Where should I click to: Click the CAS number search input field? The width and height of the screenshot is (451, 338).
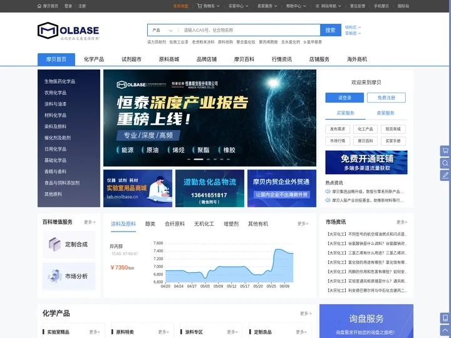point(249,30)
